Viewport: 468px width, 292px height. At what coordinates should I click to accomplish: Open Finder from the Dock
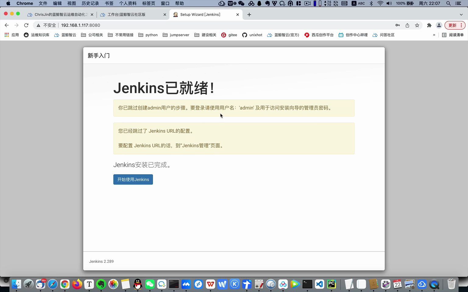click(x=16, y=284)
